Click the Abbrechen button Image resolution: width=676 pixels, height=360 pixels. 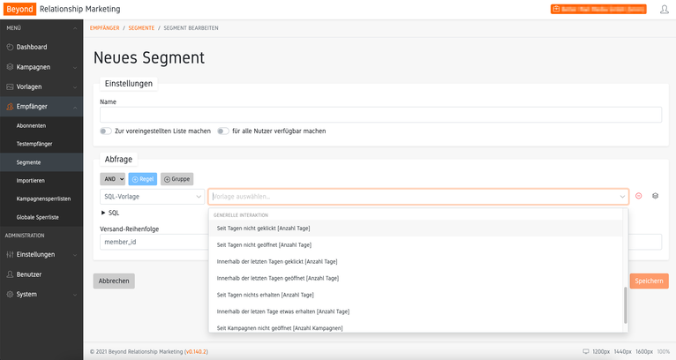(x=114, y=281)
